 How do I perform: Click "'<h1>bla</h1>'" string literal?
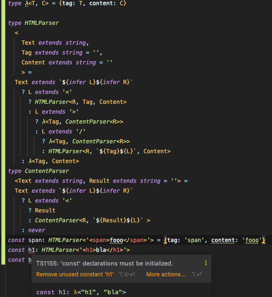point(103,250)
